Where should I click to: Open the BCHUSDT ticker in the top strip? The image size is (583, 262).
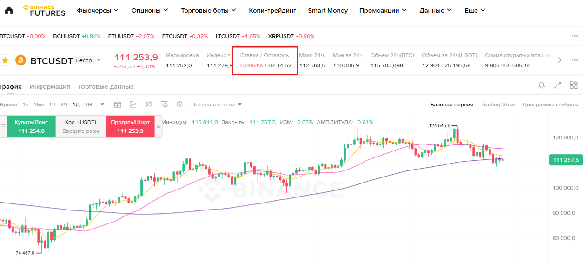point(77,36)
